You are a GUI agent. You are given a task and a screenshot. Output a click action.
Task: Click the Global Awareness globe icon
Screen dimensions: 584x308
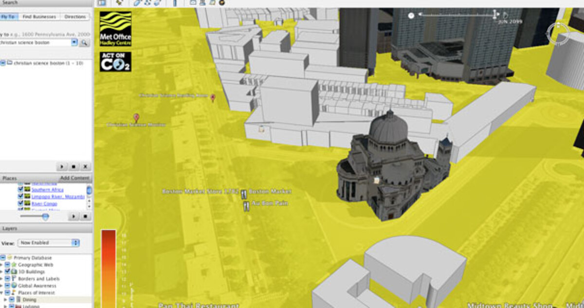click(15, 286)
